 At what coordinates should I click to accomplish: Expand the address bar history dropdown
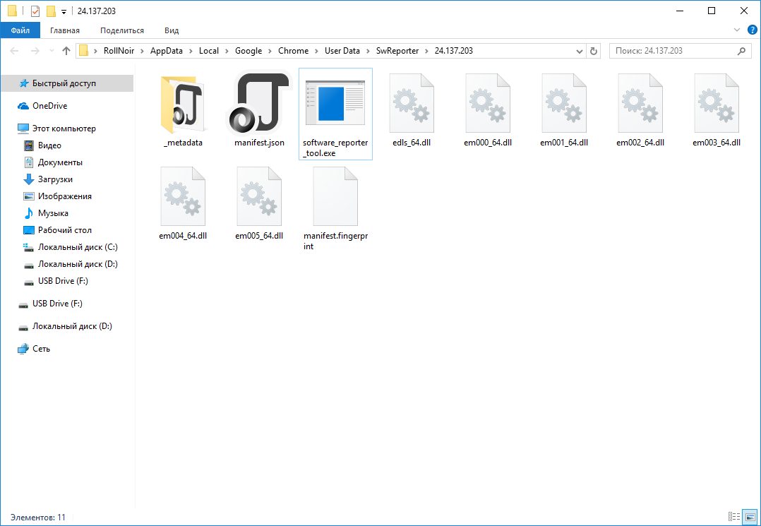[579, 51]
